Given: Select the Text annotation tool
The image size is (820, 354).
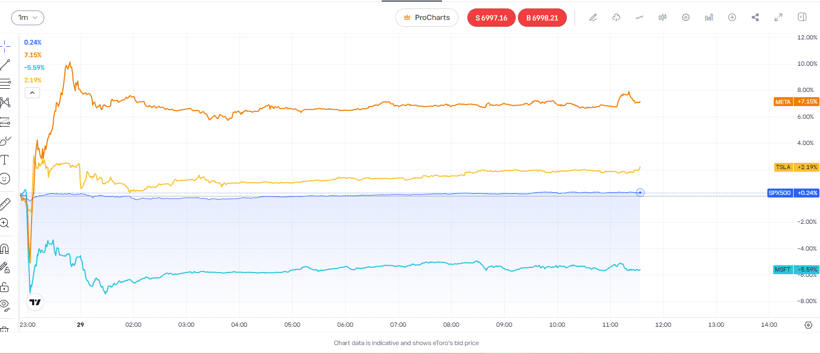Looking at the screenshot, I should click(4, 159).
